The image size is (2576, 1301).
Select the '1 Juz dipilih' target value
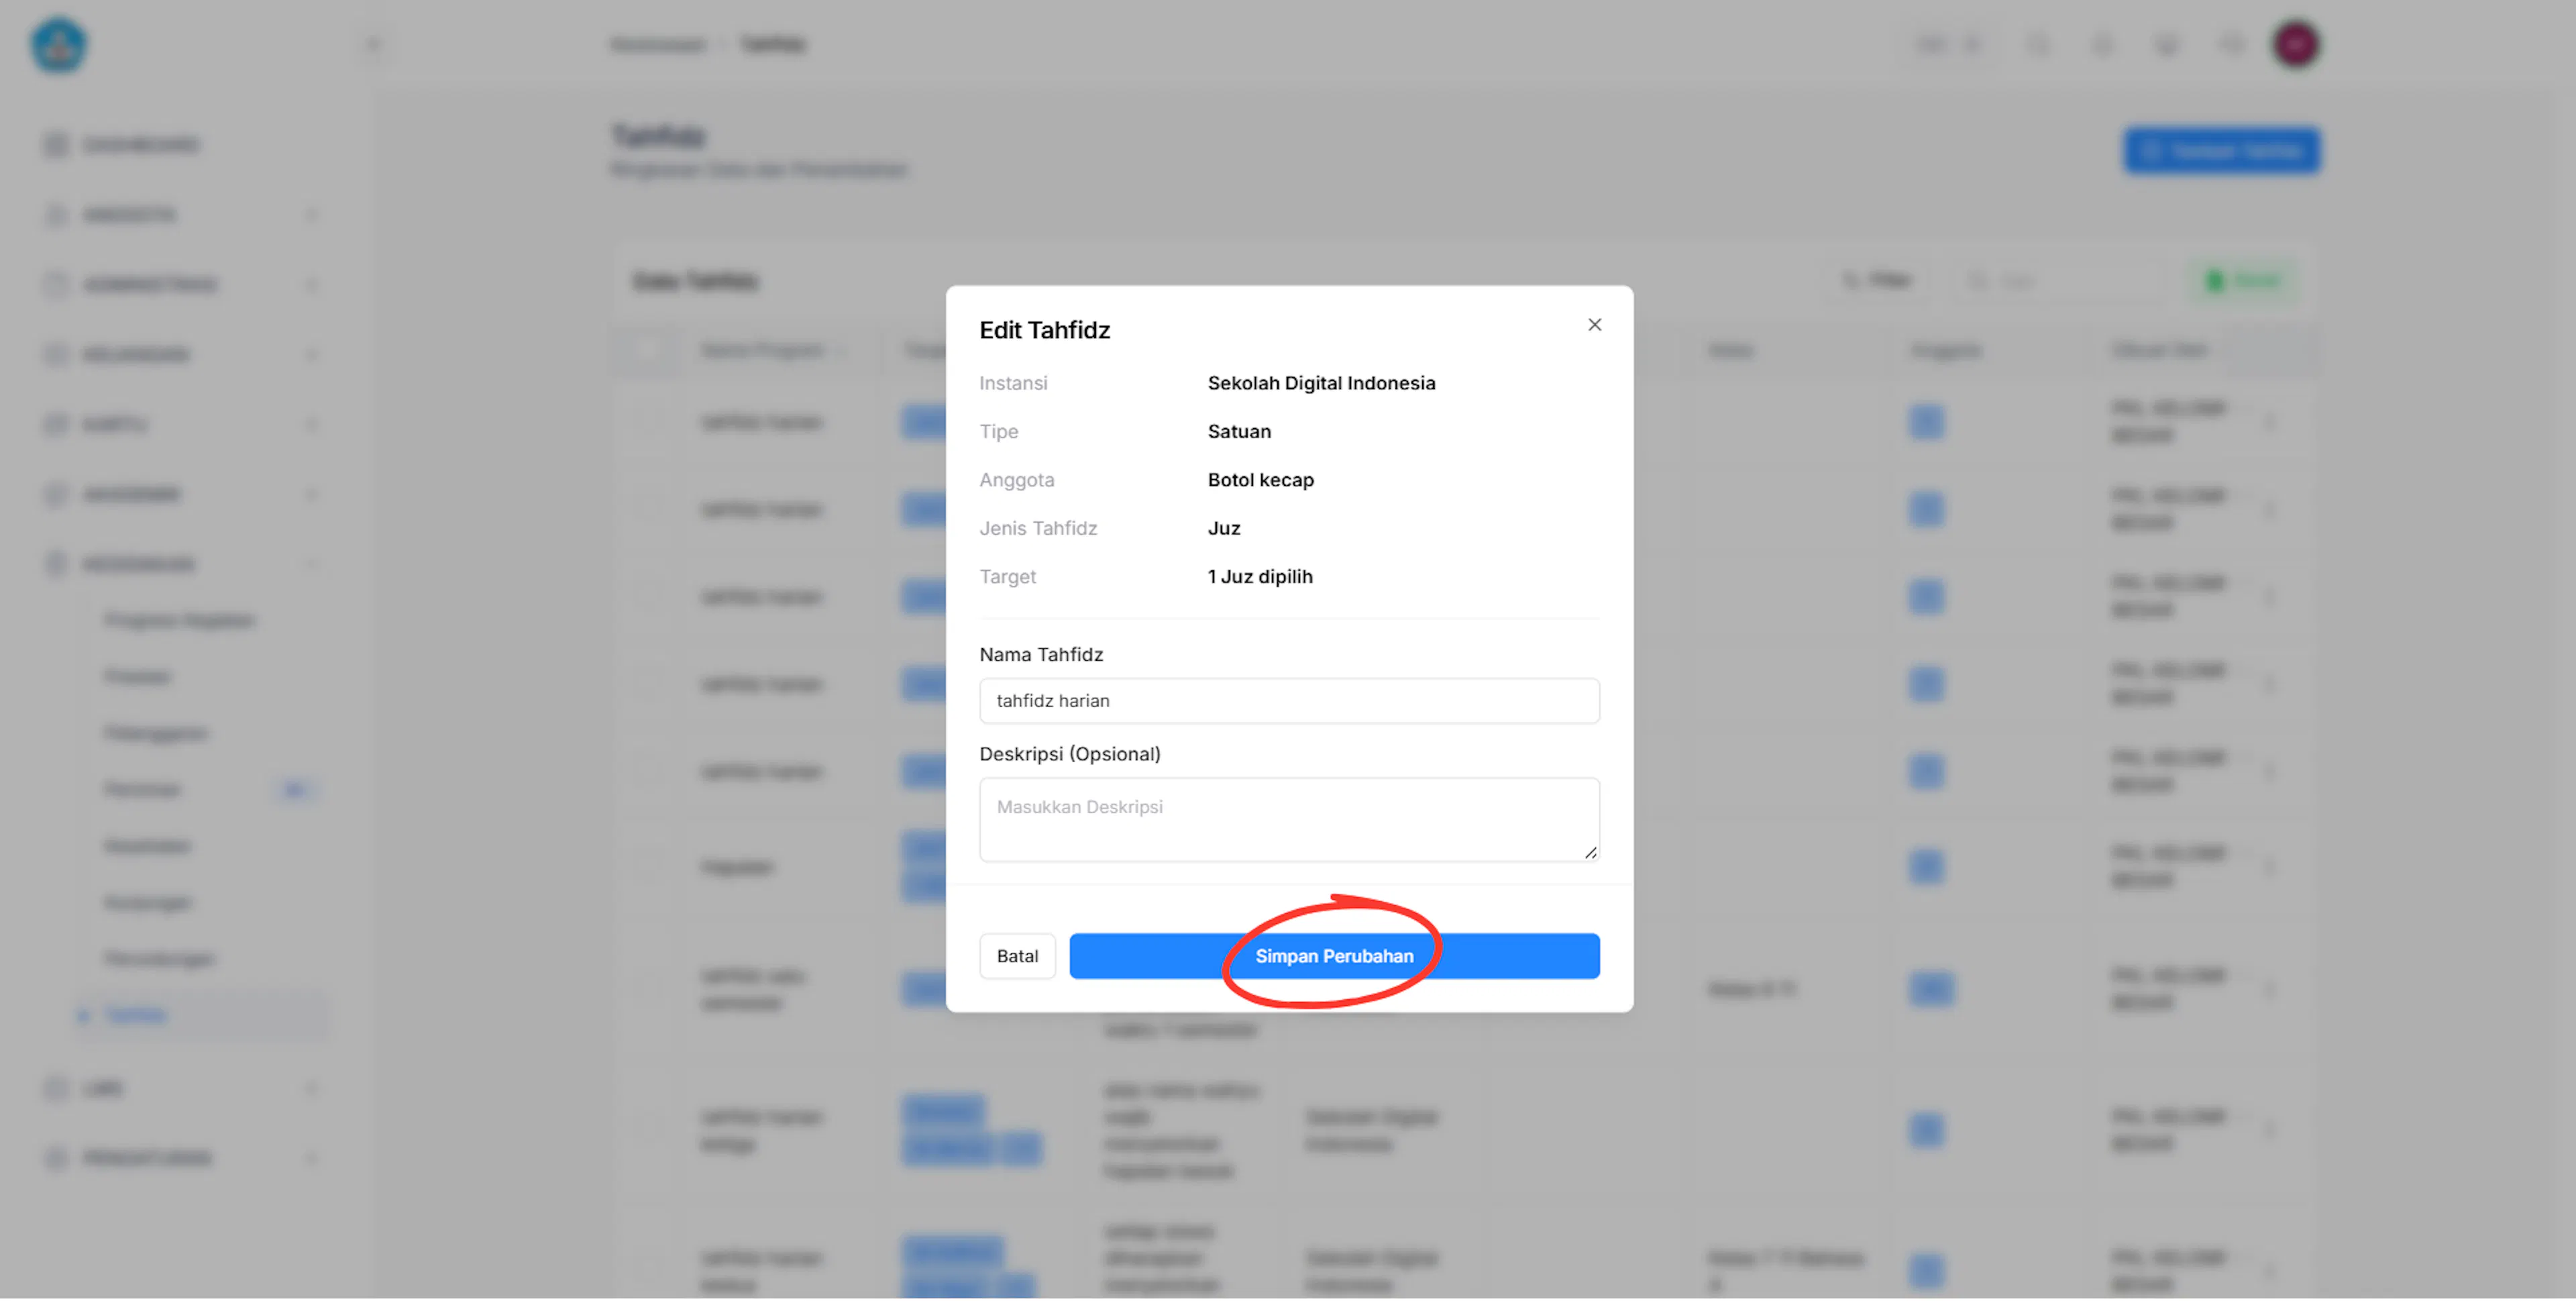coord(1260,577)
